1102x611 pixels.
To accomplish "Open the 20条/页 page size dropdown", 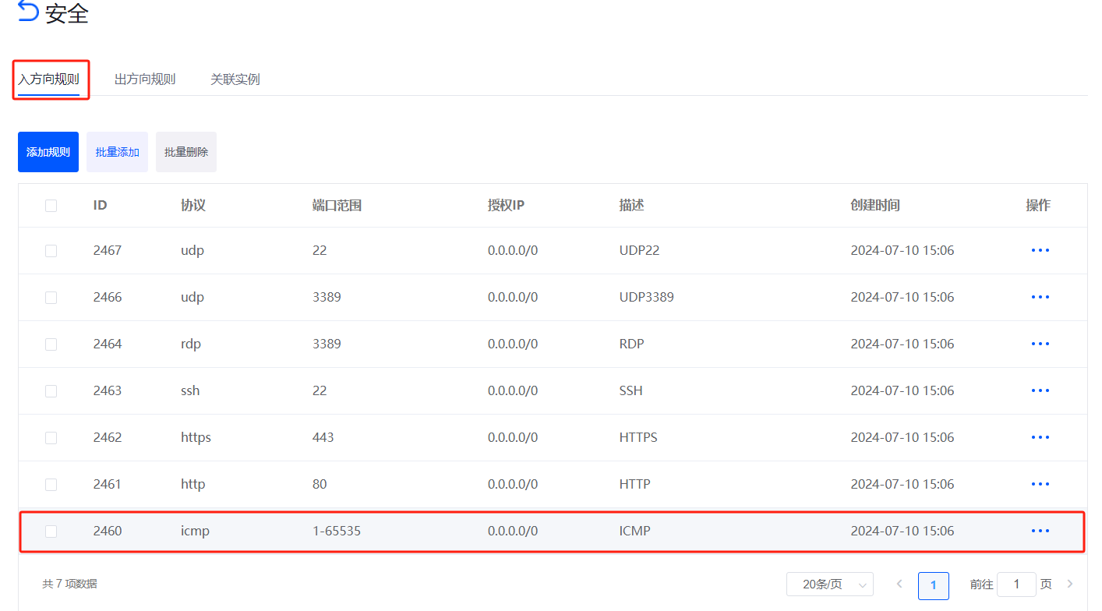I will coord(830,584).
